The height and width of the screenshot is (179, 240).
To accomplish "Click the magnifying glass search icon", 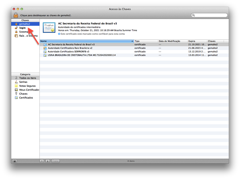I will click(x=194, y=15).
